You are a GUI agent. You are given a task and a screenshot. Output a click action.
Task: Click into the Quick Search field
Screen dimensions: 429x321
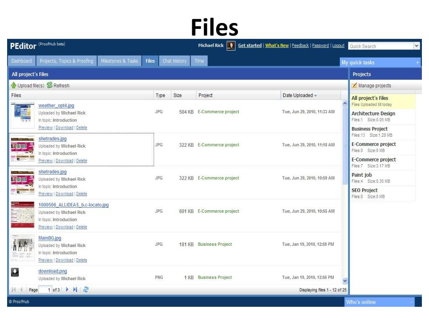point(381,46)
